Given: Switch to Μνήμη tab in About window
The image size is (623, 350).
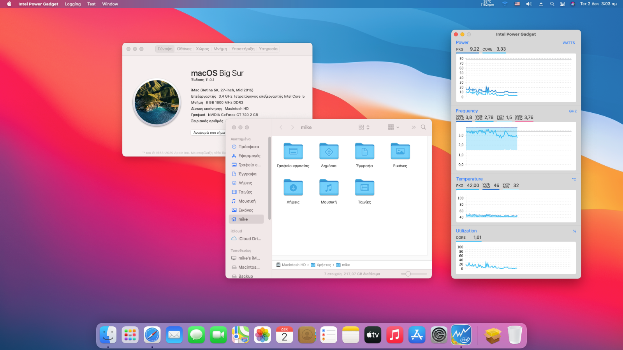Looking at the screenshot, I should 220,49.
